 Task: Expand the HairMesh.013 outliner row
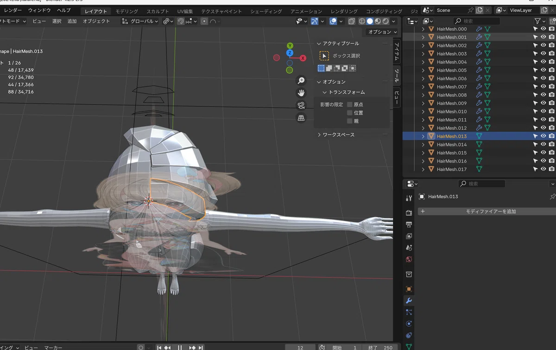[x=423, y=136]
